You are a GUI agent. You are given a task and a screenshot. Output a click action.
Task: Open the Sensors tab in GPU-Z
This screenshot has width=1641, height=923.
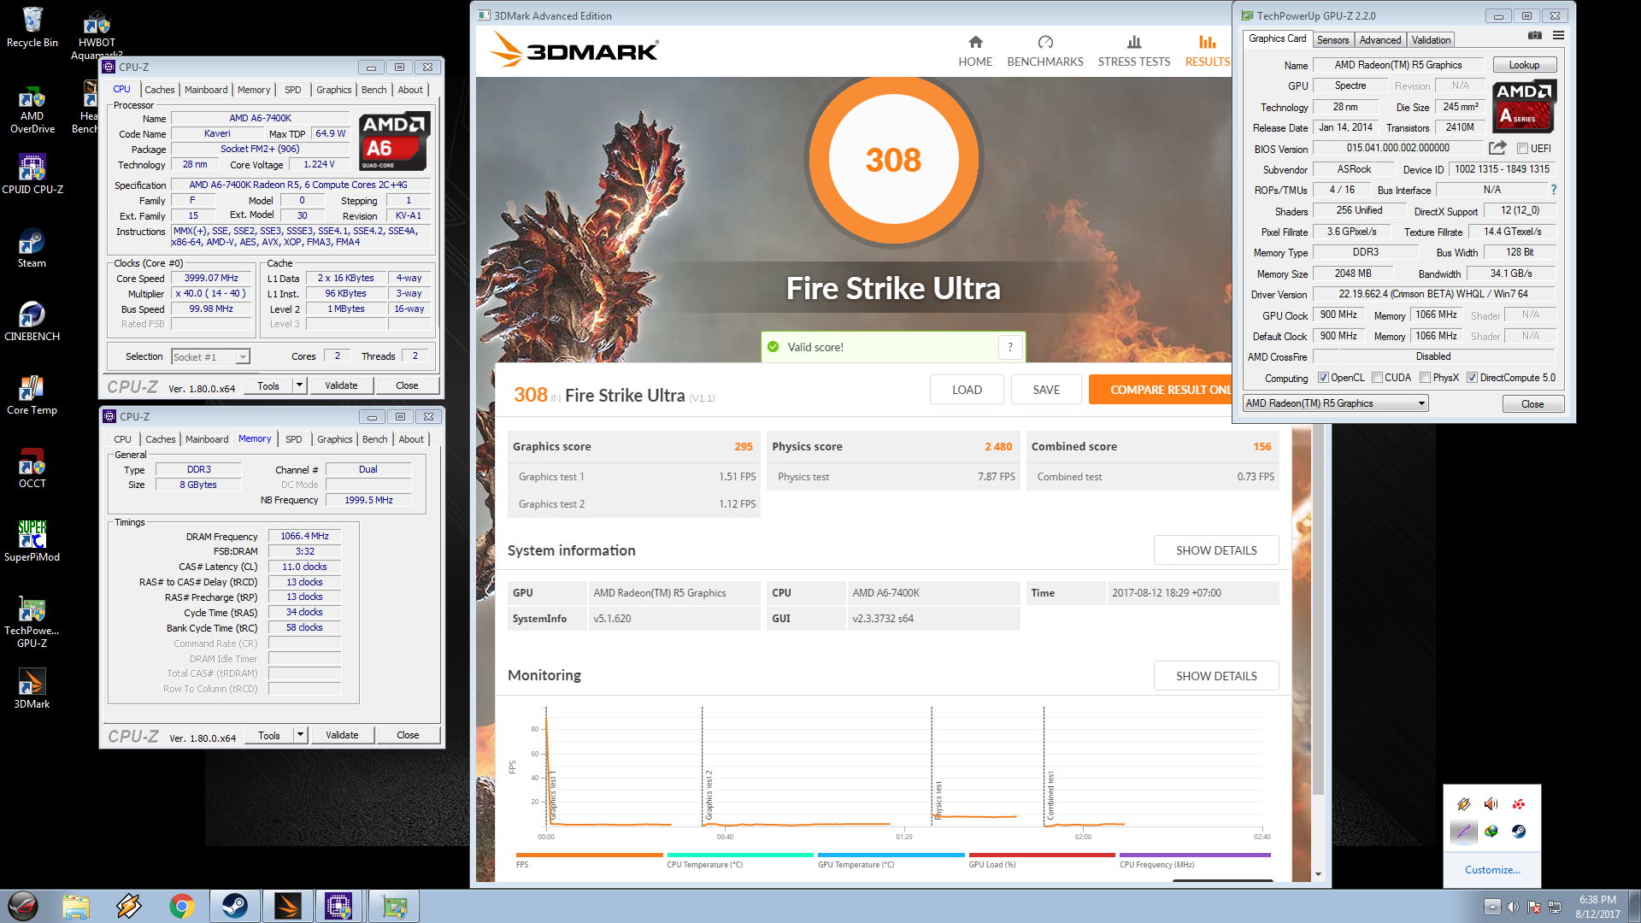tap(1332, 40)
